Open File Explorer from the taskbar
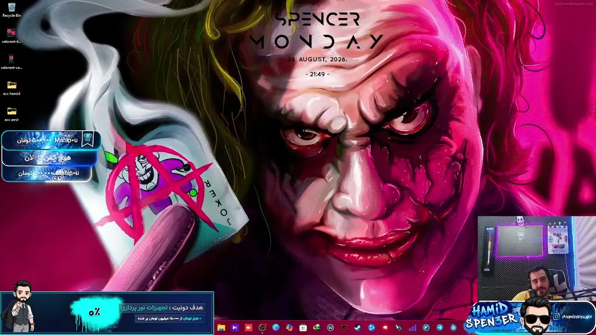 point(221,328)
